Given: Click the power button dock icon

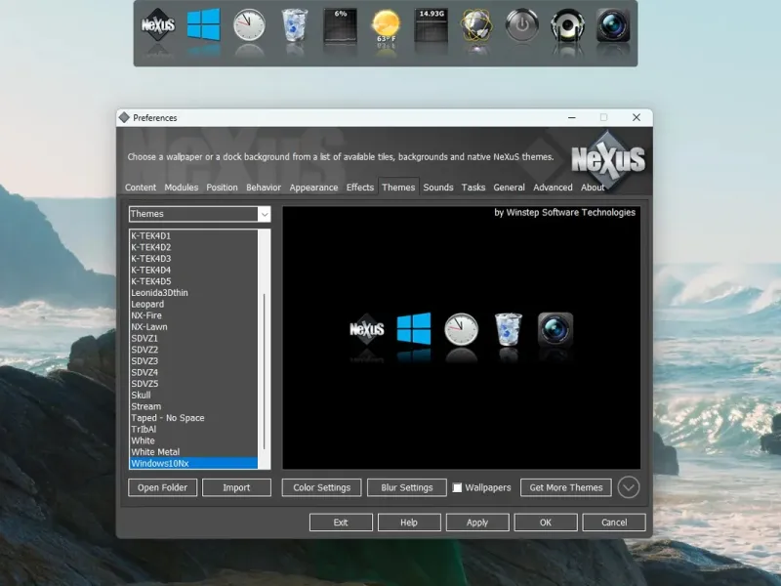Looking at the screenshot, I should point(522,25).
